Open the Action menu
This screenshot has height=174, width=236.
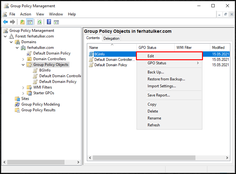(25, 14)
